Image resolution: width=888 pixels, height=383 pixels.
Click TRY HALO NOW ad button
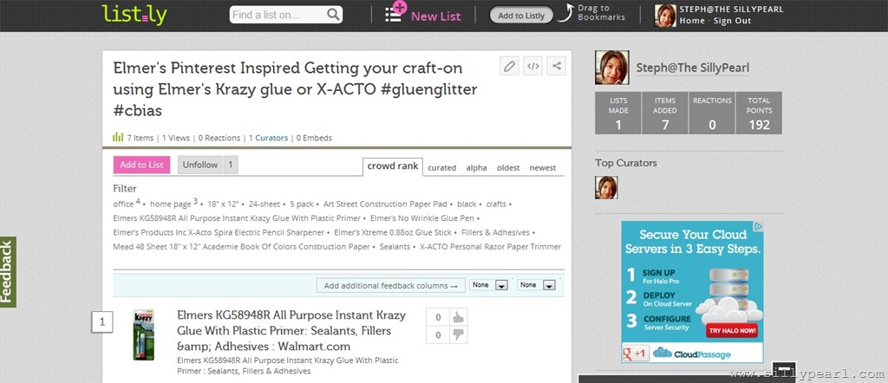pyautogui.click(x=732, y=330)
